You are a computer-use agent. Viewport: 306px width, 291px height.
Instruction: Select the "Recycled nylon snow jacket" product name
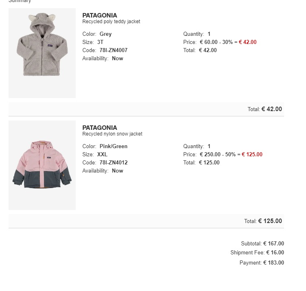(x=112, y=134)
